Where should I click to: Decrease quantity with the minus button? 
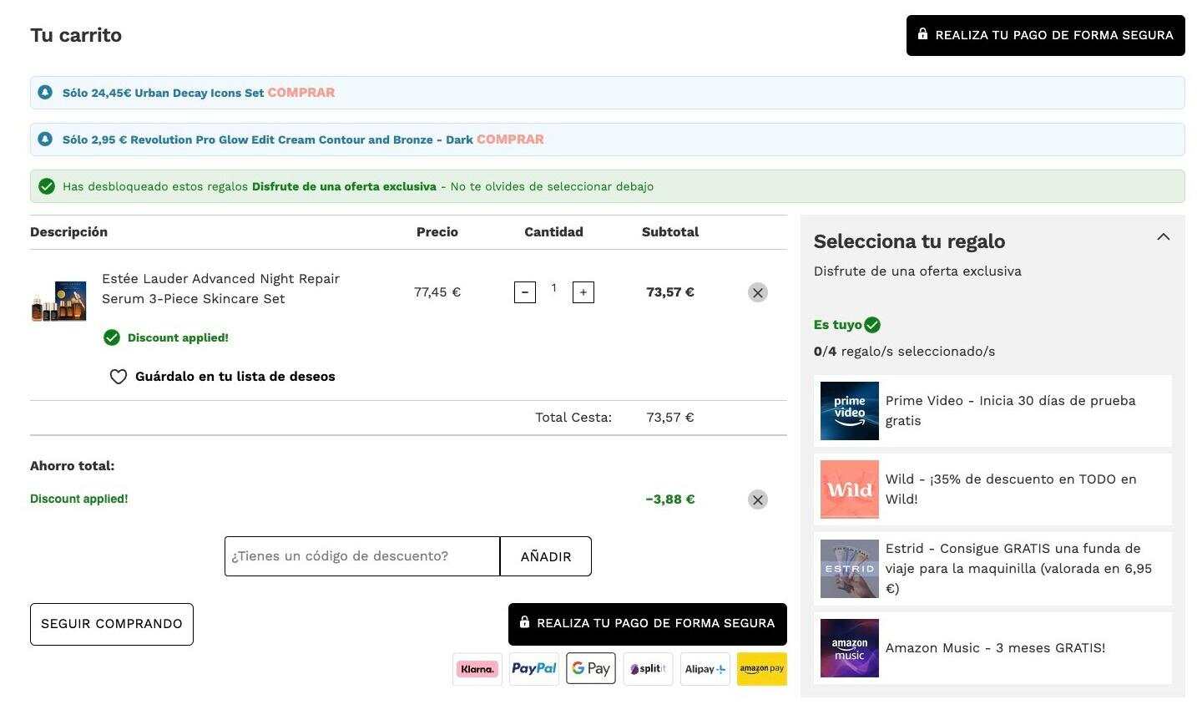pyautogui.click(x=524, y=292)
